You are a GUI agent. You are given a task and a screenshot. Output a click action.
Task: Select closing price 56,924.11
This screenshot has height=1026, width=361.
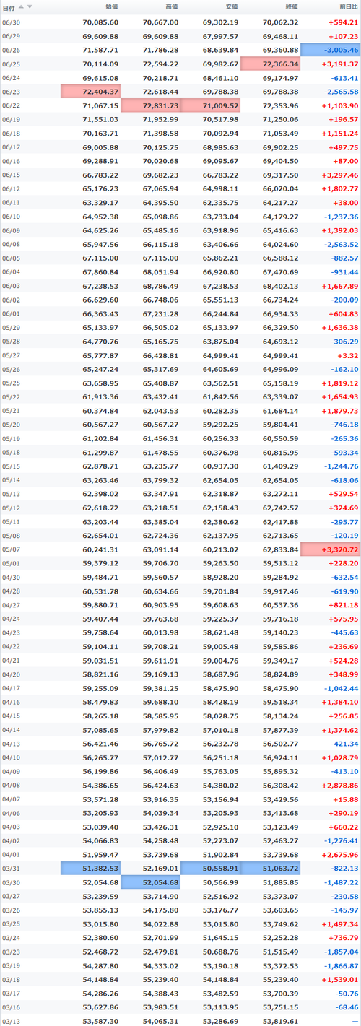pyautogui.click(x=280, y=759)
